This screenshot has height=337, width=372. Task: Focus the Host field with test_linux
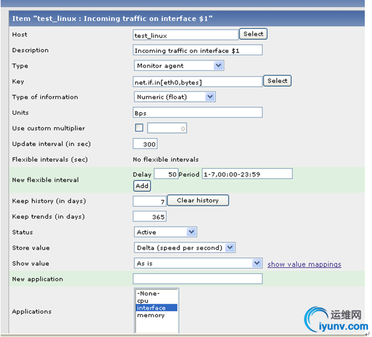[x=185, y=35]
